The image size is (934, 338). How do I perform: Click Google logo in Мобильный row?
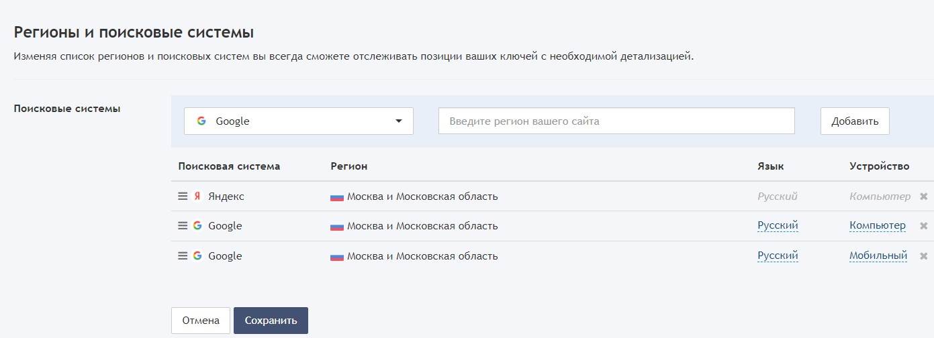[x=197, y=256]
